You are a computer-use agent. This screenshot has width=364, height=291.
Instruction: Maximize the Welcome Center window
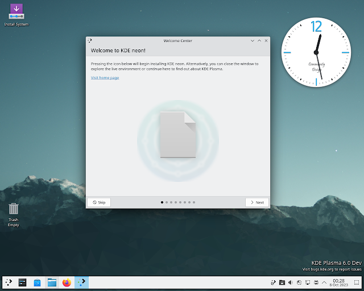[259, 40]
